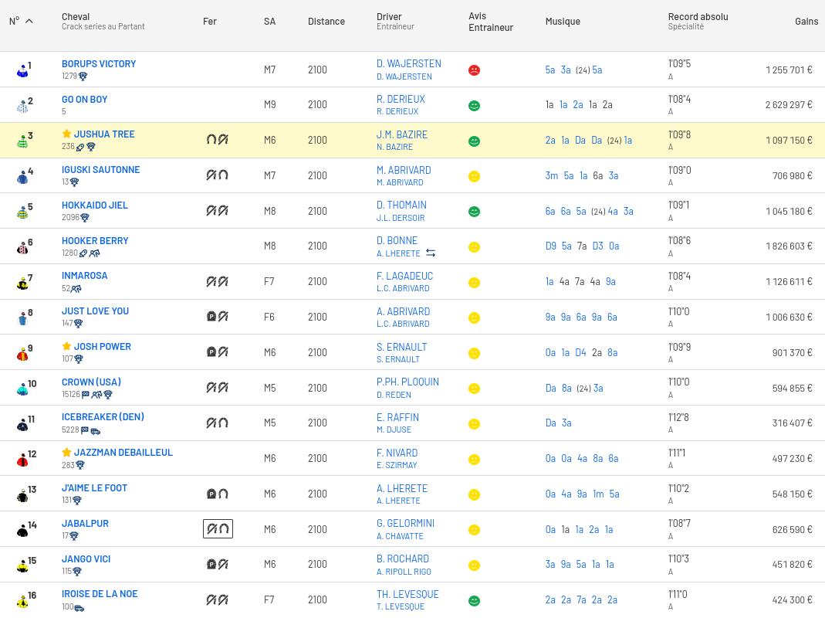Screen dimensions: 825x618
Task: Click the red sad face for D. Wajersten
Action: pyautogui.click(x=474, y=70)
